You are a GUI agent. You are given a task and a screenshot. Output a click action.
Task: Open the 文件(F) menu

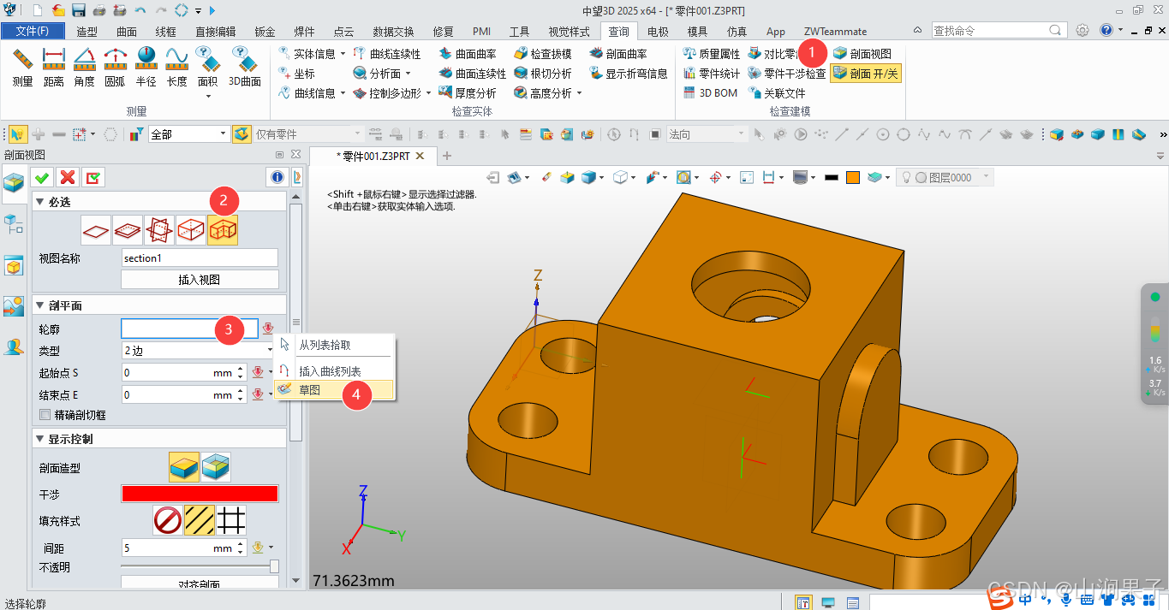click(33, 32)
